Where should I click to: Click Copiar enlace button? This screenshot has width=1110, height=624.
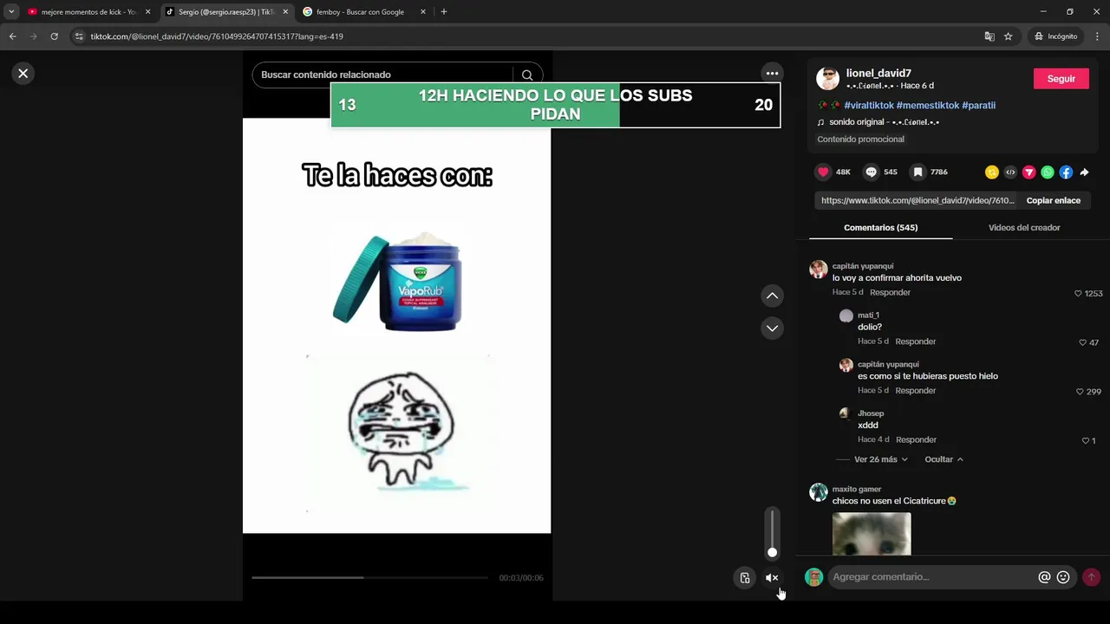(1054, 200)
